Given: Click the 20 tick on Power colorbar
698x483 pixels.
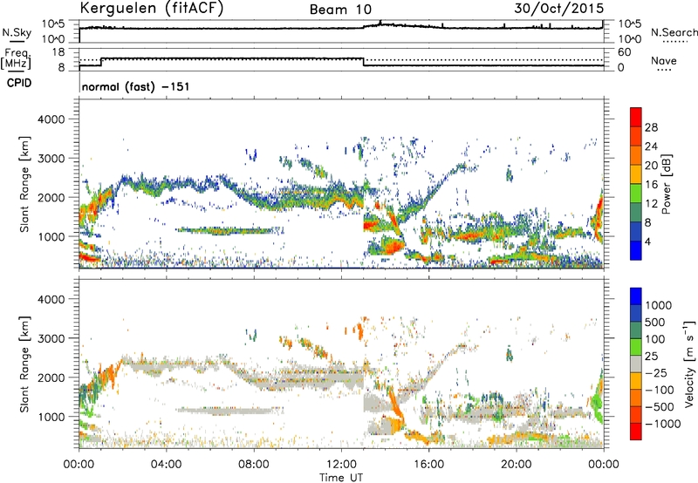Looking at the screenshot, I should (651, 166).
